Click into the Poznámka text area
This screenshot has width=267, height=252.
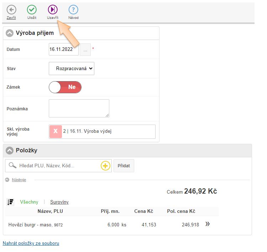[x=79, y=108]
